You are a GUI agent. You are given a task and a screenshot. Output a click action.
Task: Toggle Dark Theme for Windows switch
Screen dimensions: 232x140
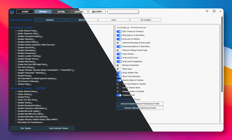click(119, 31)
